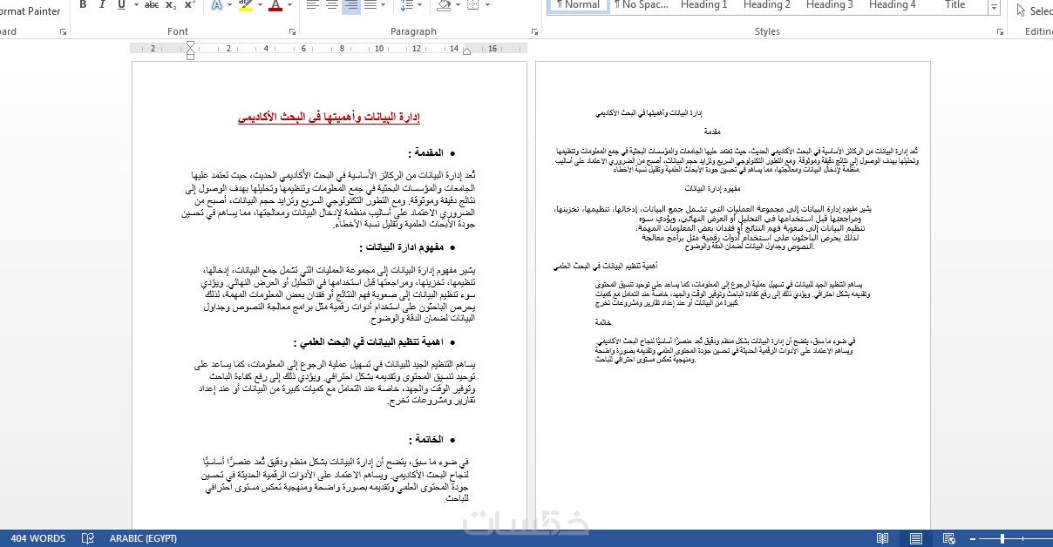Viewport: 1053px width, 547px height.
Task: Switch to Read Mode view
Action: click(x=883, y=538)
